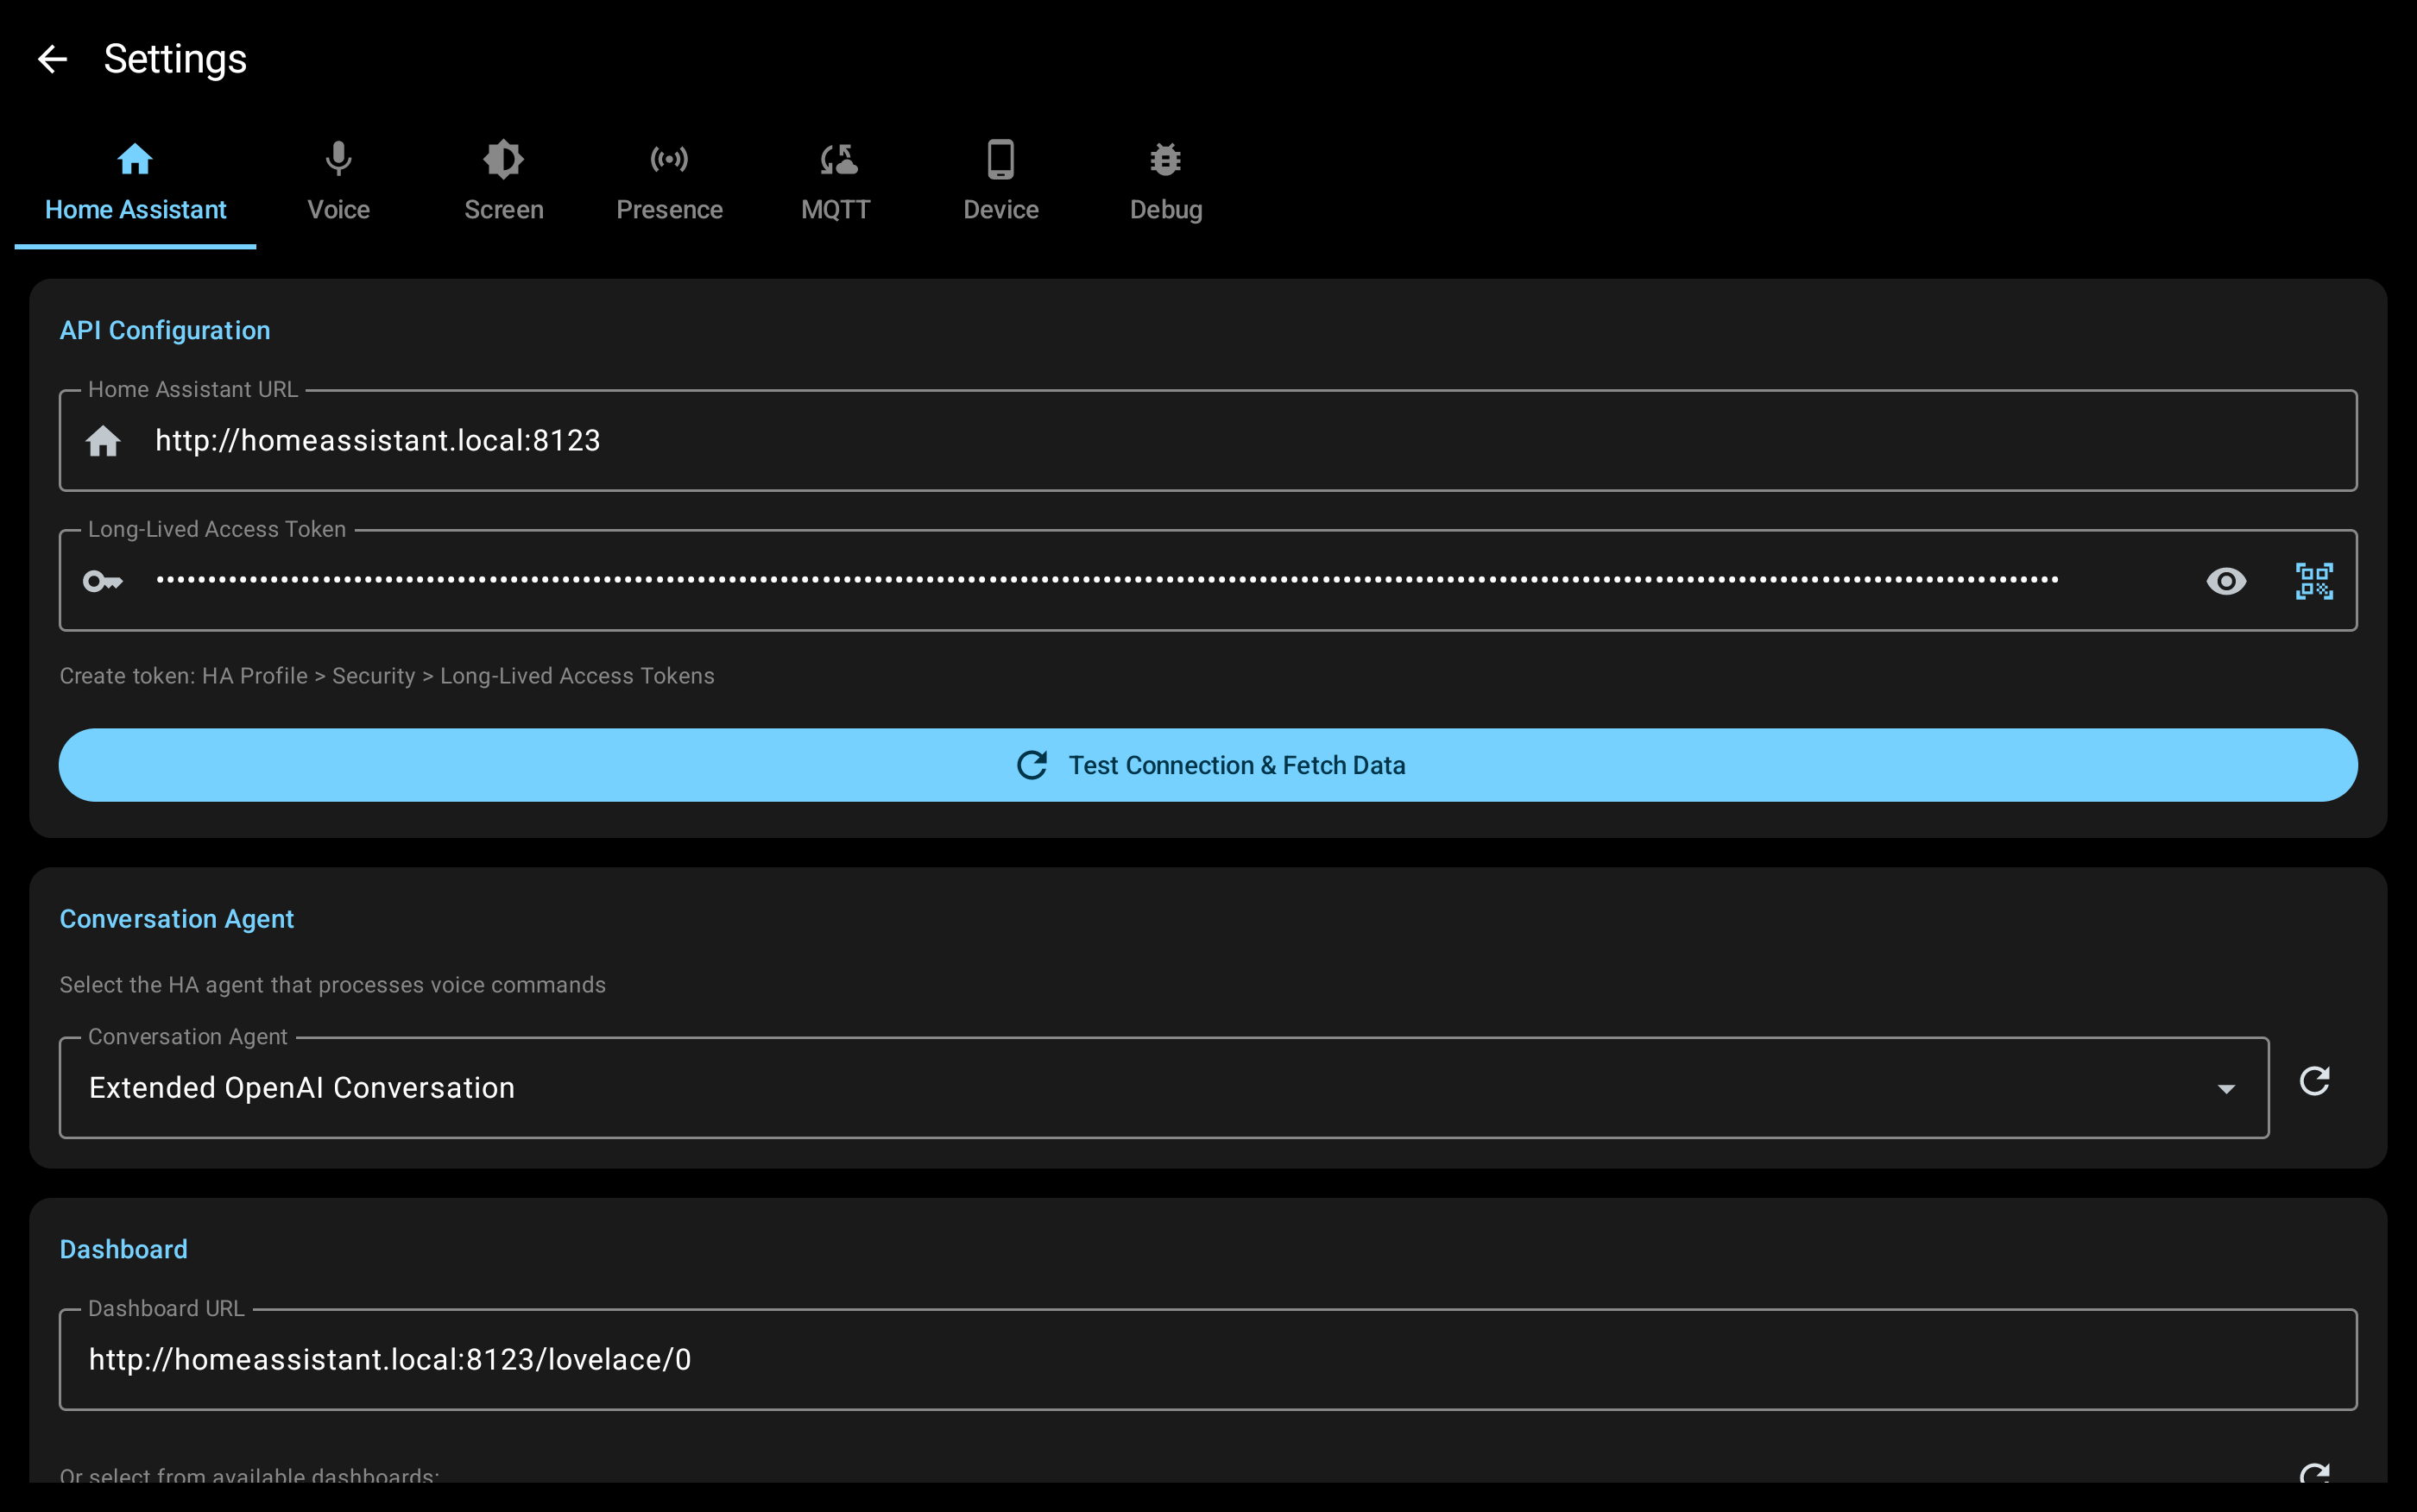Click the Voice microphone icon

click(x=338, y=159)
